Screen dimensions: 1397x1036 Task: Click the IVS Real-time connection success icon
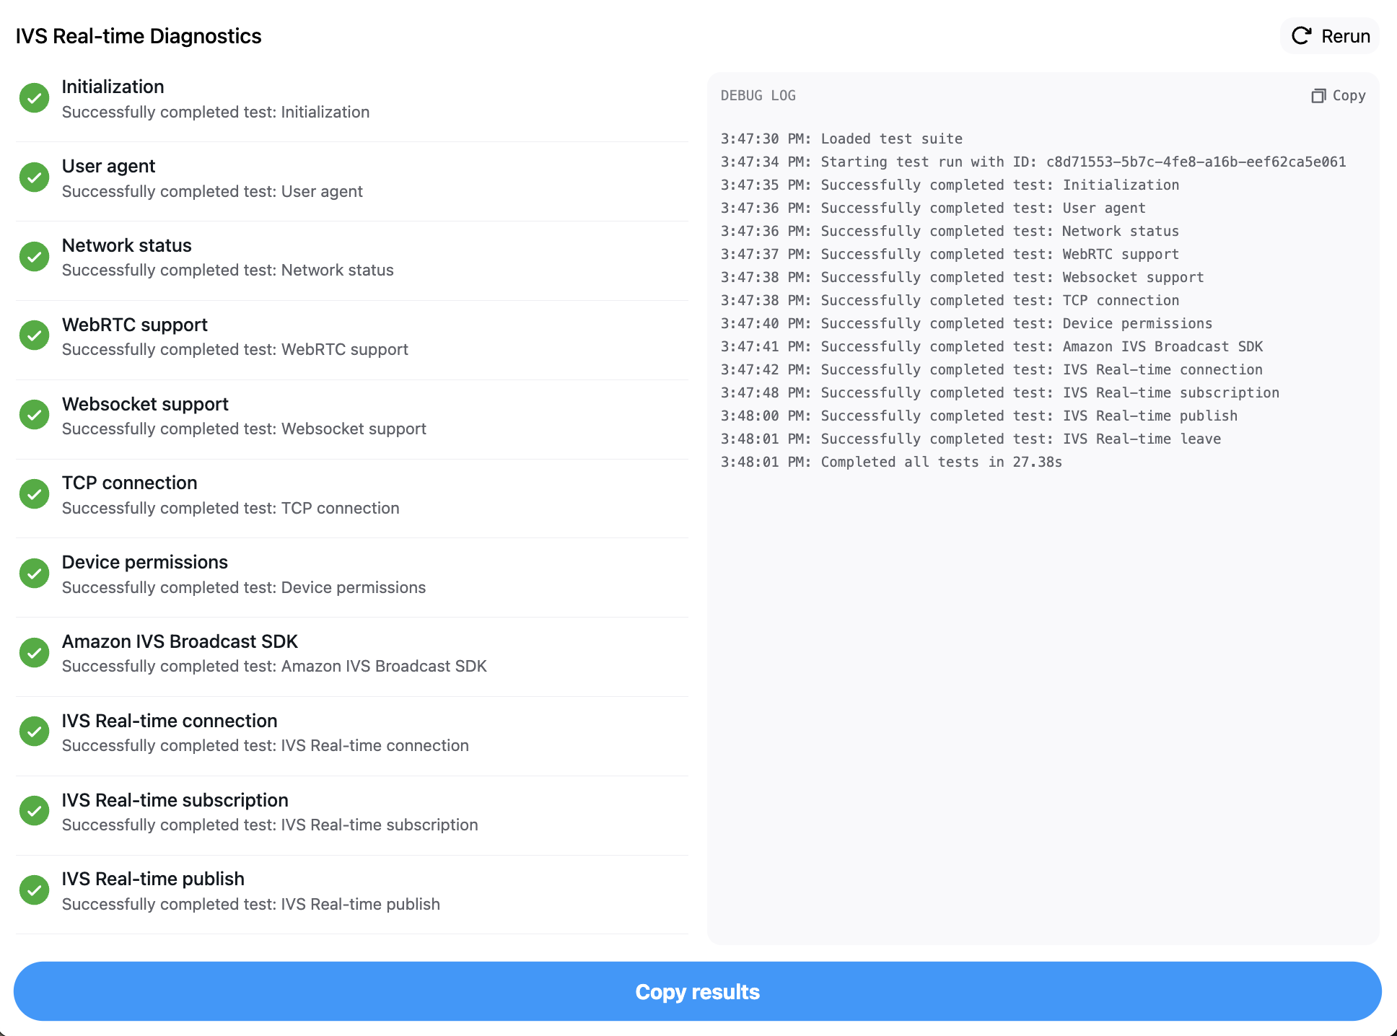coord(34,732)
